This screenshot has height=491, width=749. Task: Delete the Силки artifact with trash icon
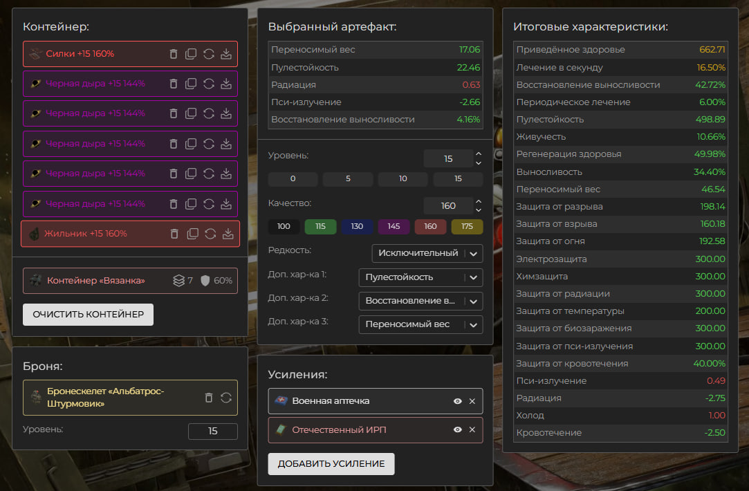pyautogui.click(x=174, y=54)
